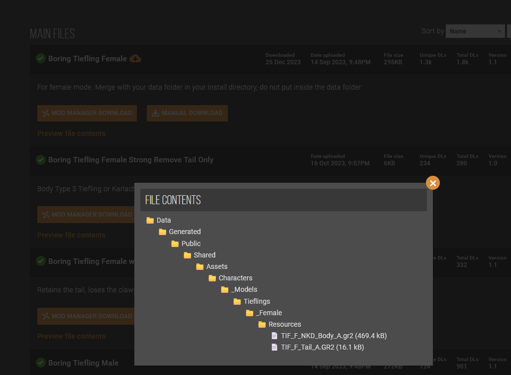
Task: Click the TIF_F_Tail_A.GR2 file icon
Action: click(274, 347)
